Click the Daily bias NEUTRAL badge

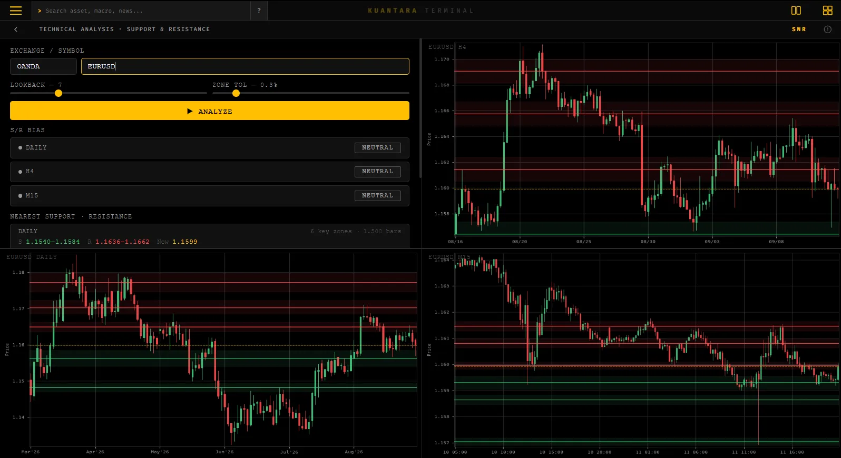point(377,148)
